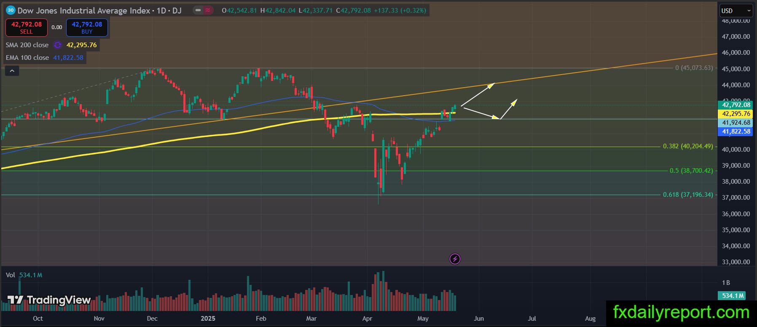Screen dimensions: 757x327
Task: Click the Vol 534.1 M volume legend
Action: [24, 275]
